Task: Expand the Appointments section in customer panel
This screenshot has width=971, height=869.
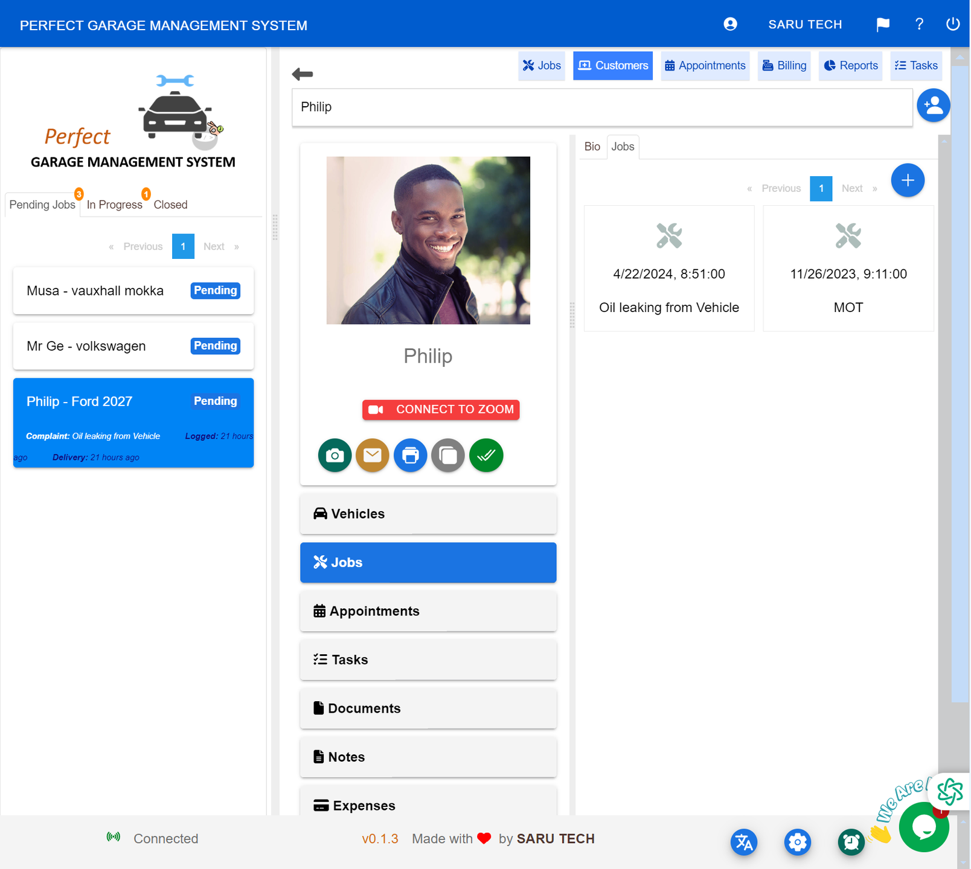Action: [428, 611]
